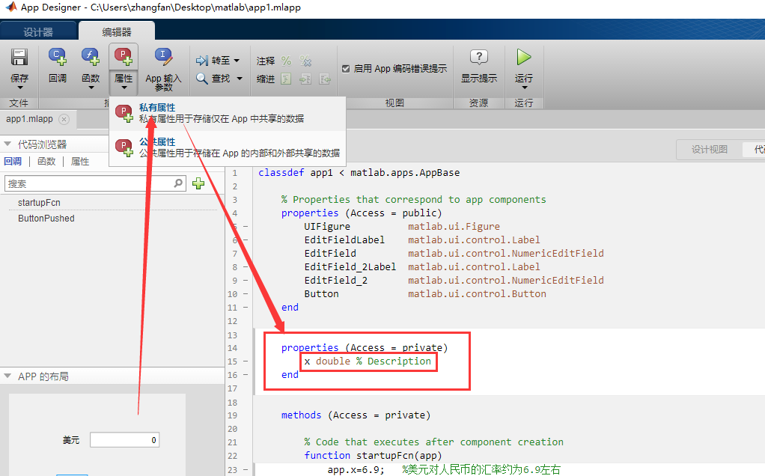This screenshot has width=765, height=476.
Task: Close the app1.mlapp tab
Action: [x=64, y=120]
